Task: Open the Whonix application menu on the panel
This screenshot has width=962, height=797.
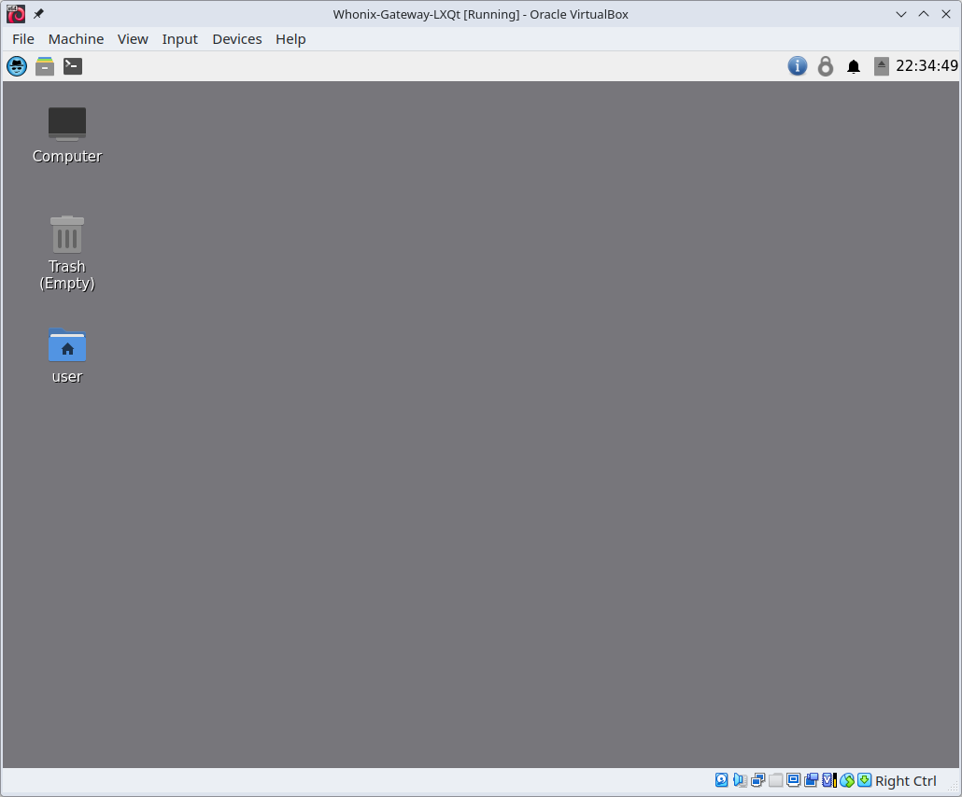Action: pos(16,66)
